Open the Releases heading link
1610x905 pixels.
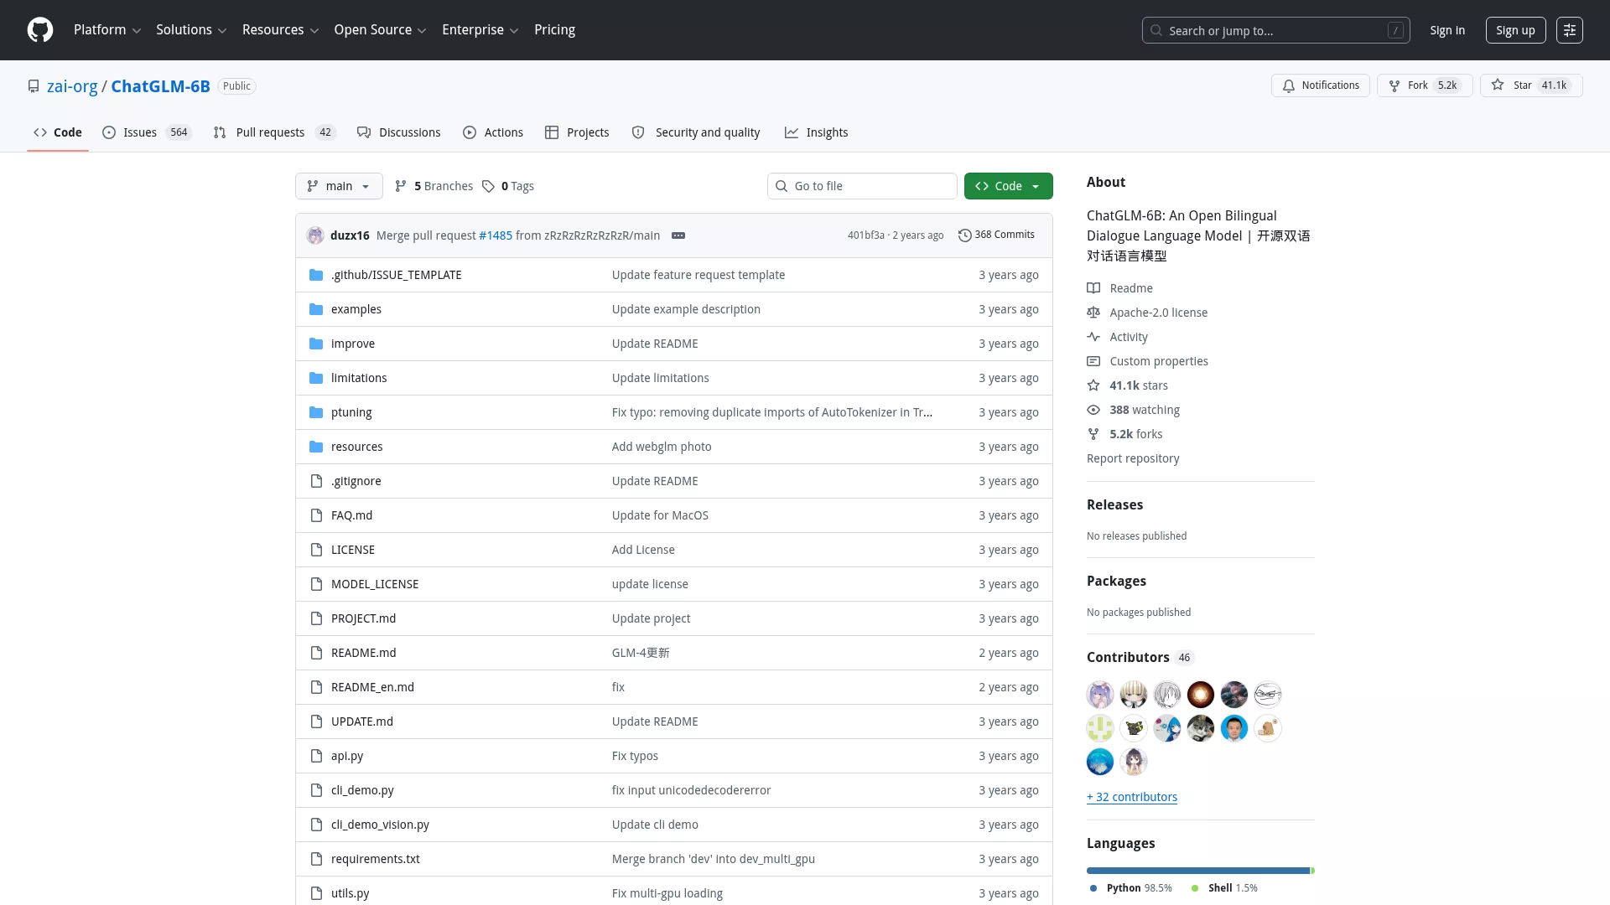click(1114, 504)
